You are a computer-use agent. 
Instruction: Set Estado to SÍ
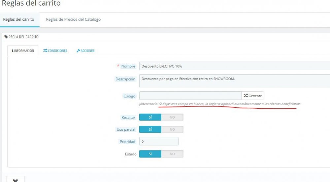click(x=150, y=154)
